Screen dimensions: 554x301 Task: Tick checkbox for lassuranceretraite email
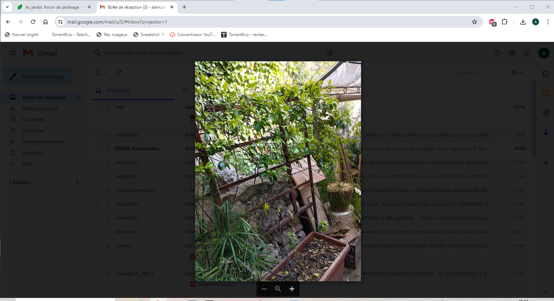click(98, 190)
